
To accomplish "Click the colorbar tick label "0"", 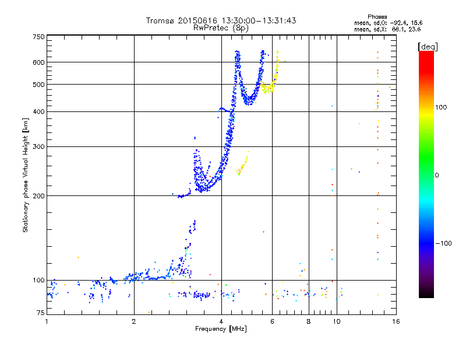I will [437, 176].
